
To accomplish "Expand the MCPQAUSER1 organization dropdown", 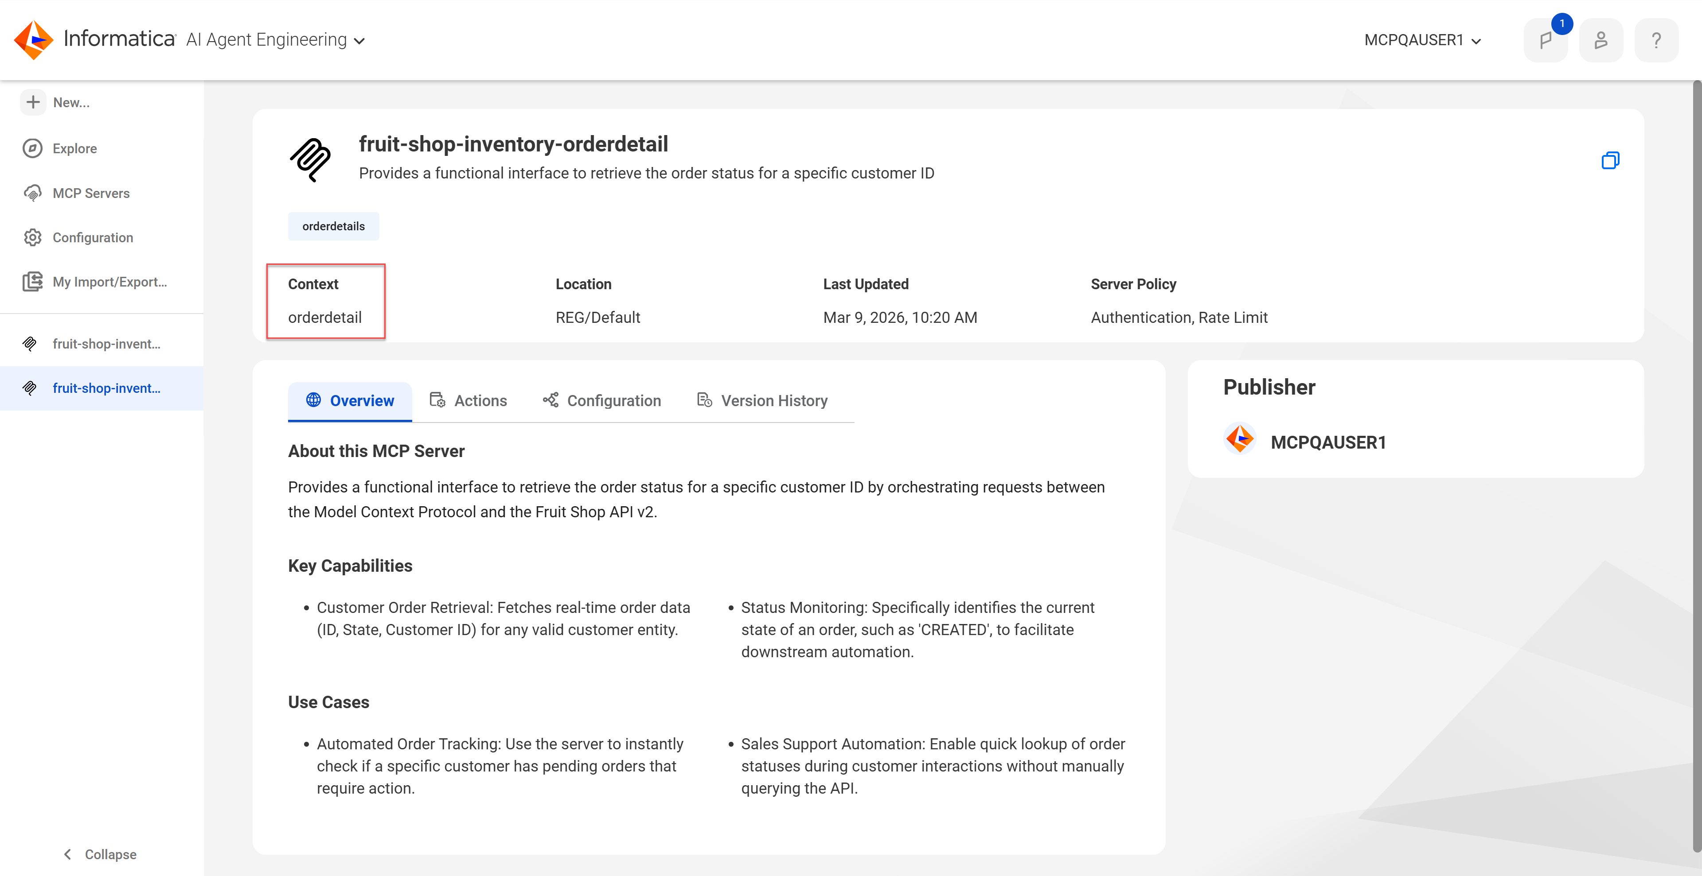I will [x=1422, y=39].
